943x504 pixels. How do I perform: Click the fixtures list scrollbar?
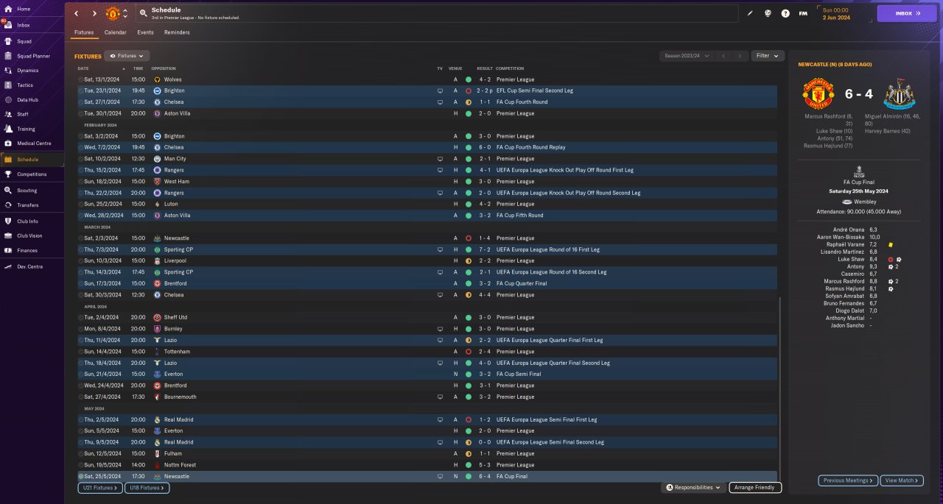(x=779, y=388)
